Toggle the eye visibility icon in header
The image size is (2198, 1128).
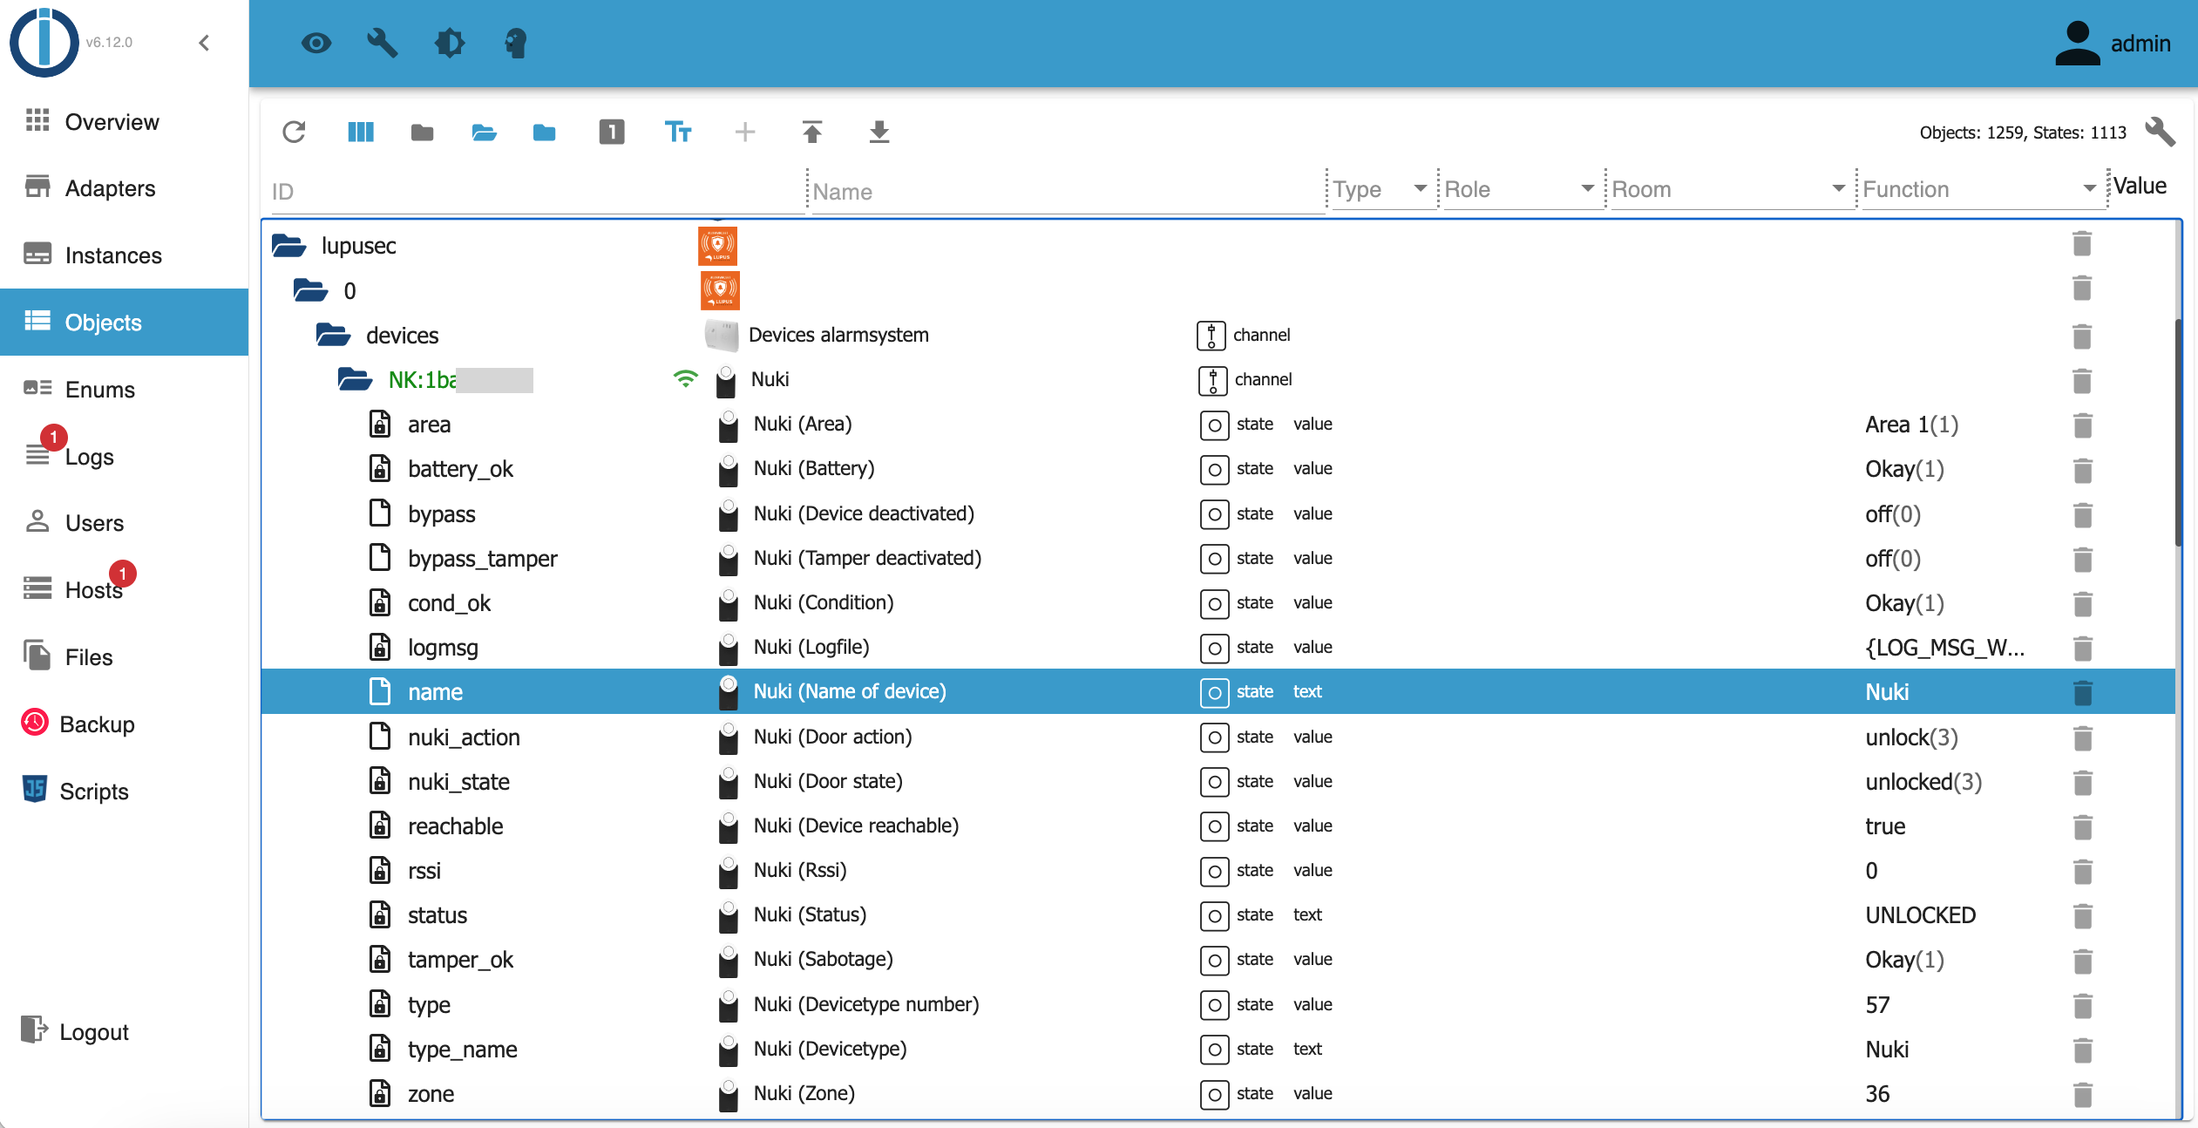point(315,43)
